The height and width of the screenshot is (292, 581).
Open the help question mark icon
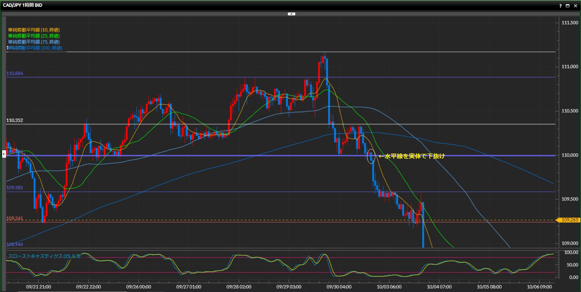(560, 6)
